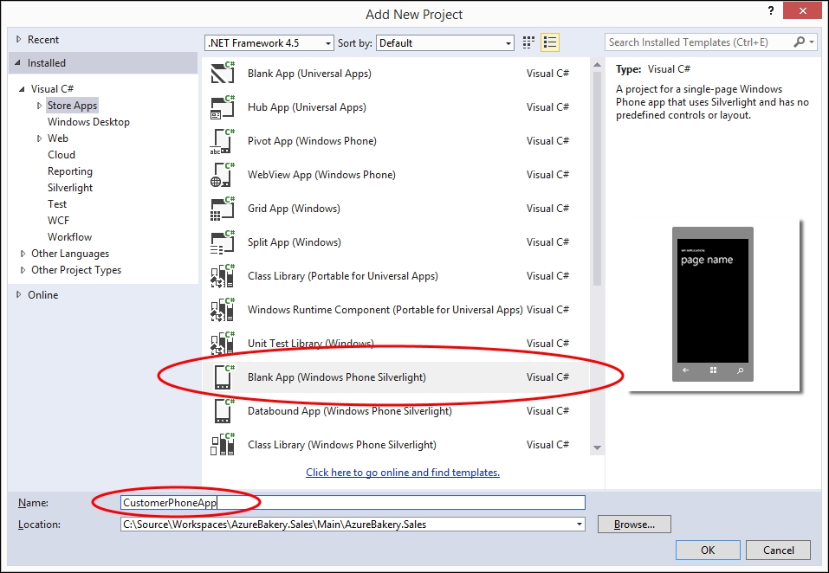The height and width of the screenshot is (573, 829).
Task: Select the Grid App (Windows) icon
Action: 223,209
